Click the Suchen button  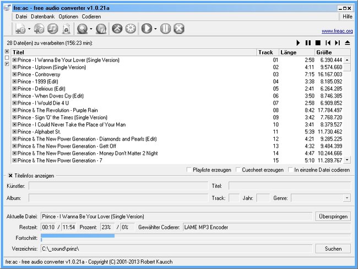point(333,249)
